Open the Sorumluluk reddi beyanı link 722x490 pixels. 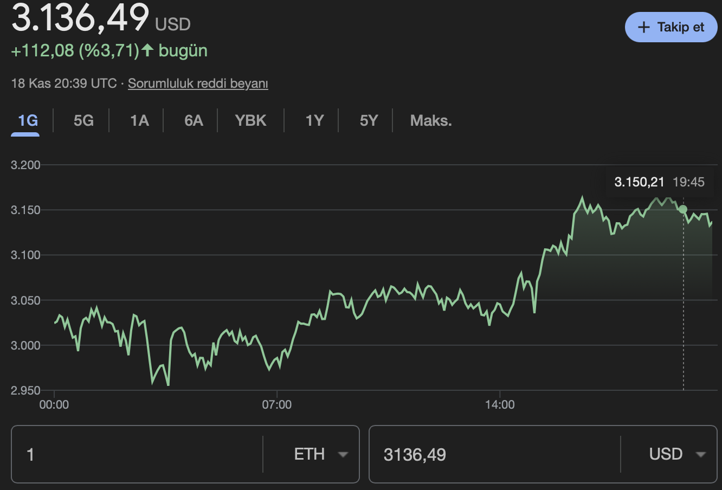[197, 83]
